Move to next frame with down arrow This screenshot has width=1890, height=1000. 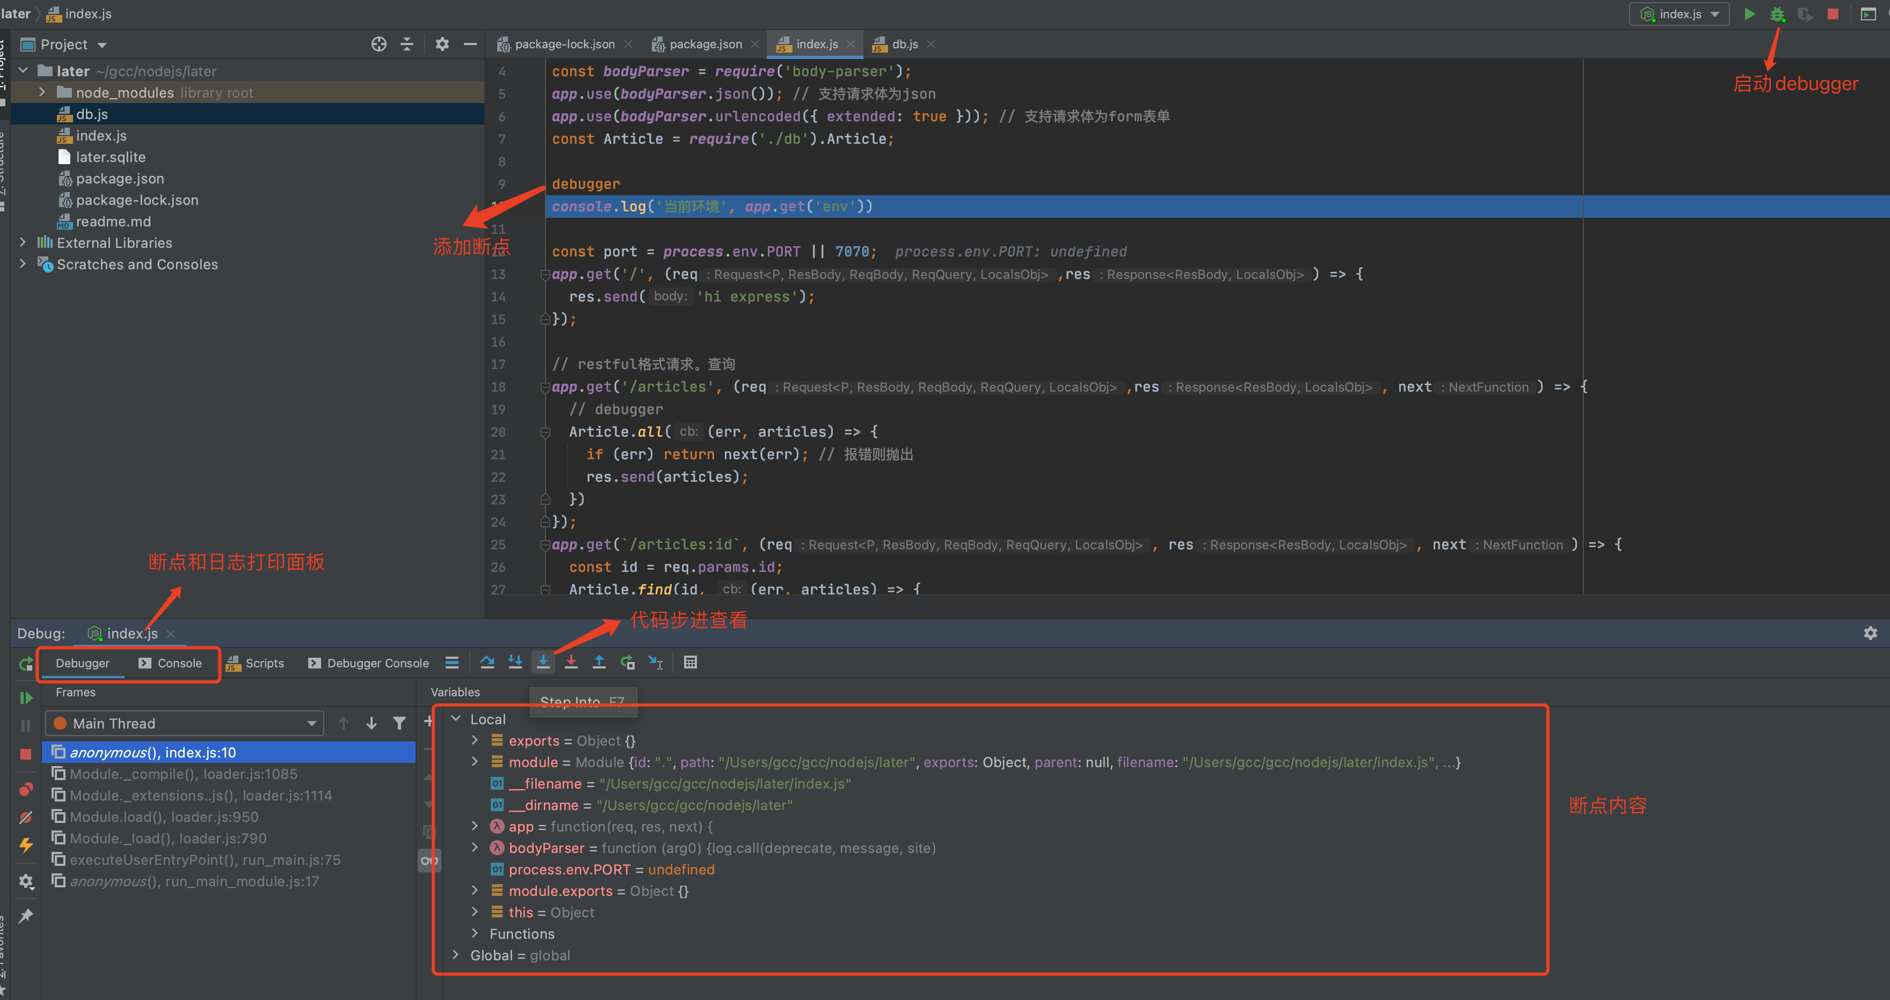point(371,724)
